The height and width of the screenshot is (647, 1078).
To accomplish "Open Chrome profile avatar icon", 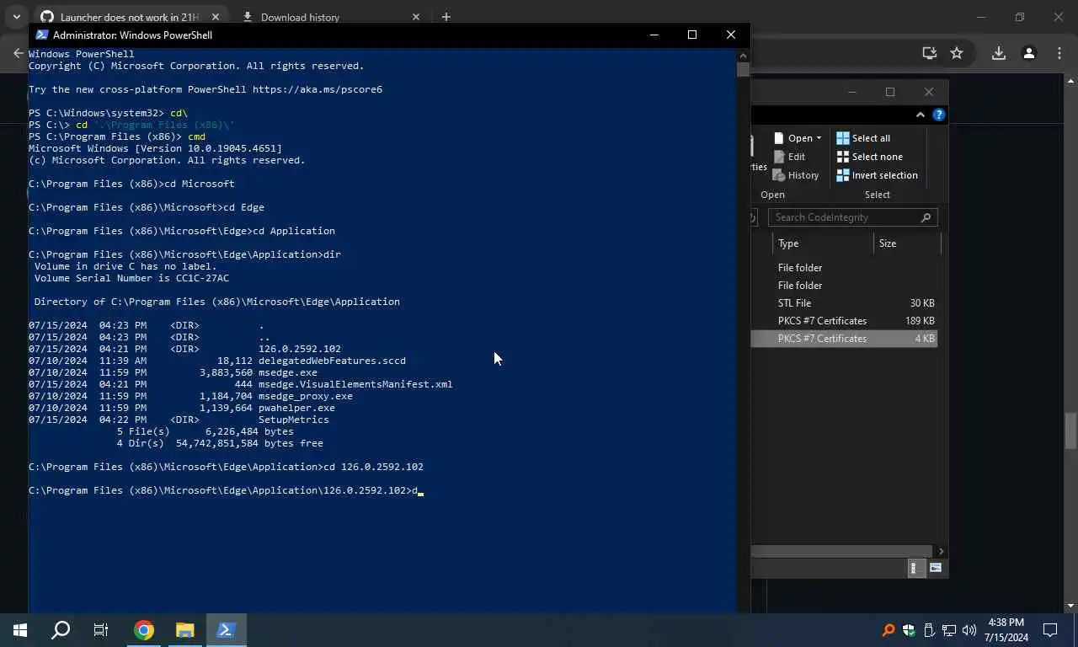I will pos(1028,53).
